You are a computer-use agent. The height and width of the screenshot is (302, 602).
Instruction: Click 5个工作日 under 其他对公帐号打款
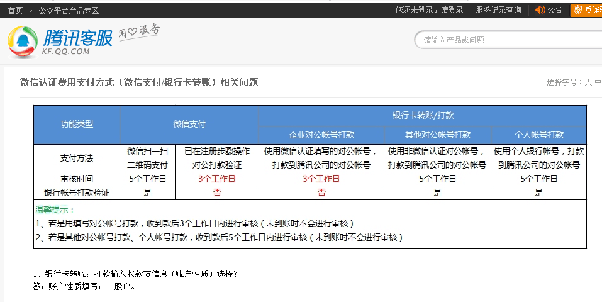[x=438, y=179]
